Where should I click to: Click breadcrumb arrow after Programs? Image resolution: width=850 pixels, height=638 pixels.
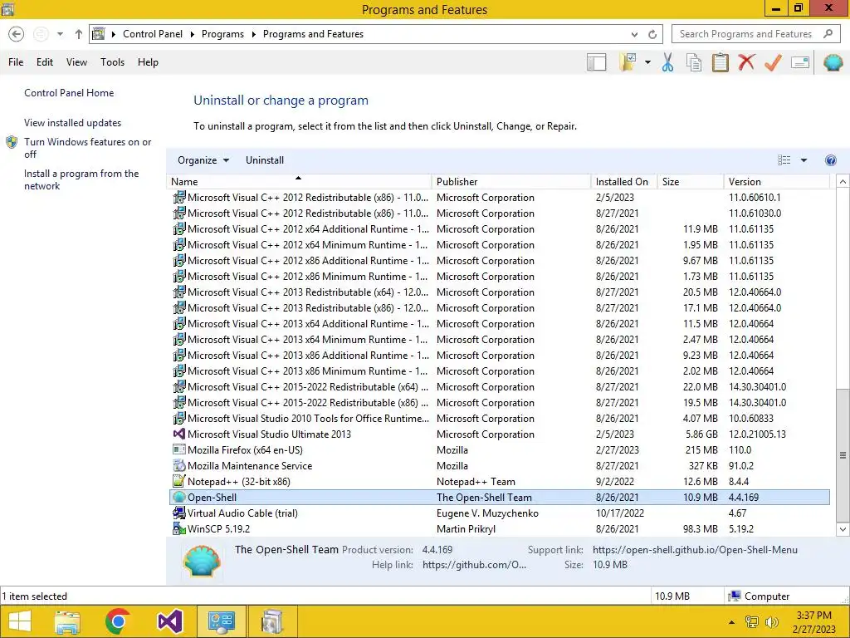(x=253, y=34)
